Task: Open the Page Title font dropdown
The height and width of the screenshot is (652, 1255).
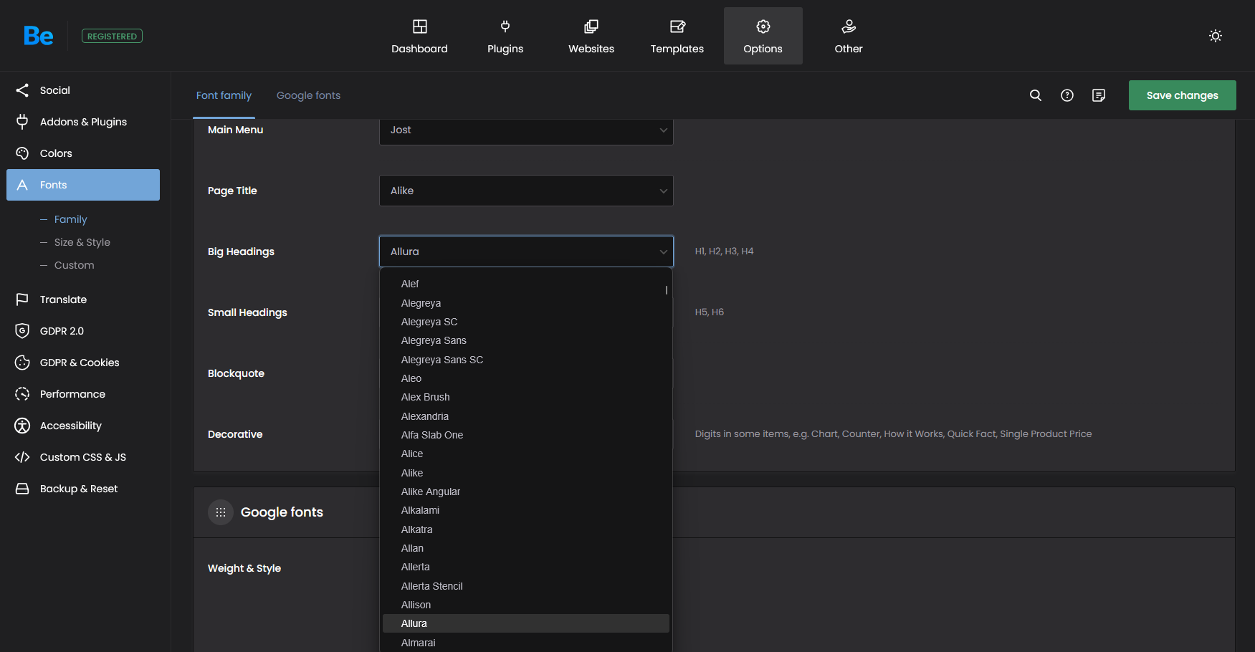Action: point(525,191)
